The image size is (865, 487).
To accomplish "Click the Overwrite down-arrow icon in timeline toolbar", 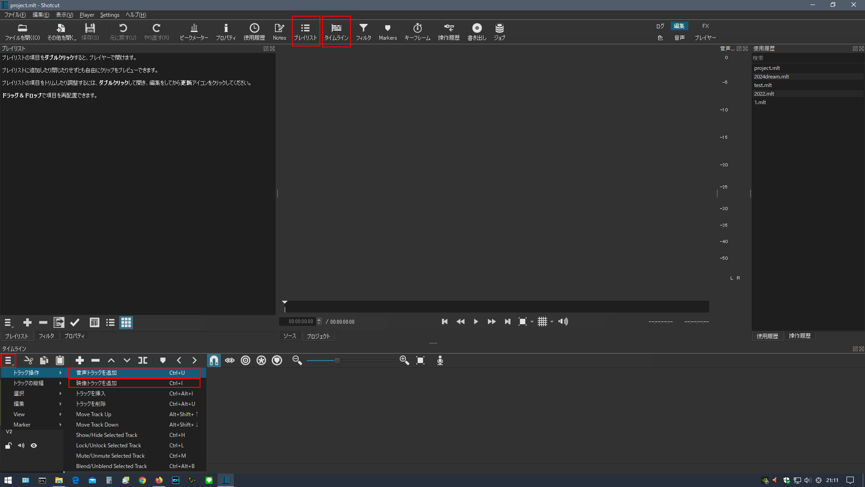I will (x=127, y=360).
